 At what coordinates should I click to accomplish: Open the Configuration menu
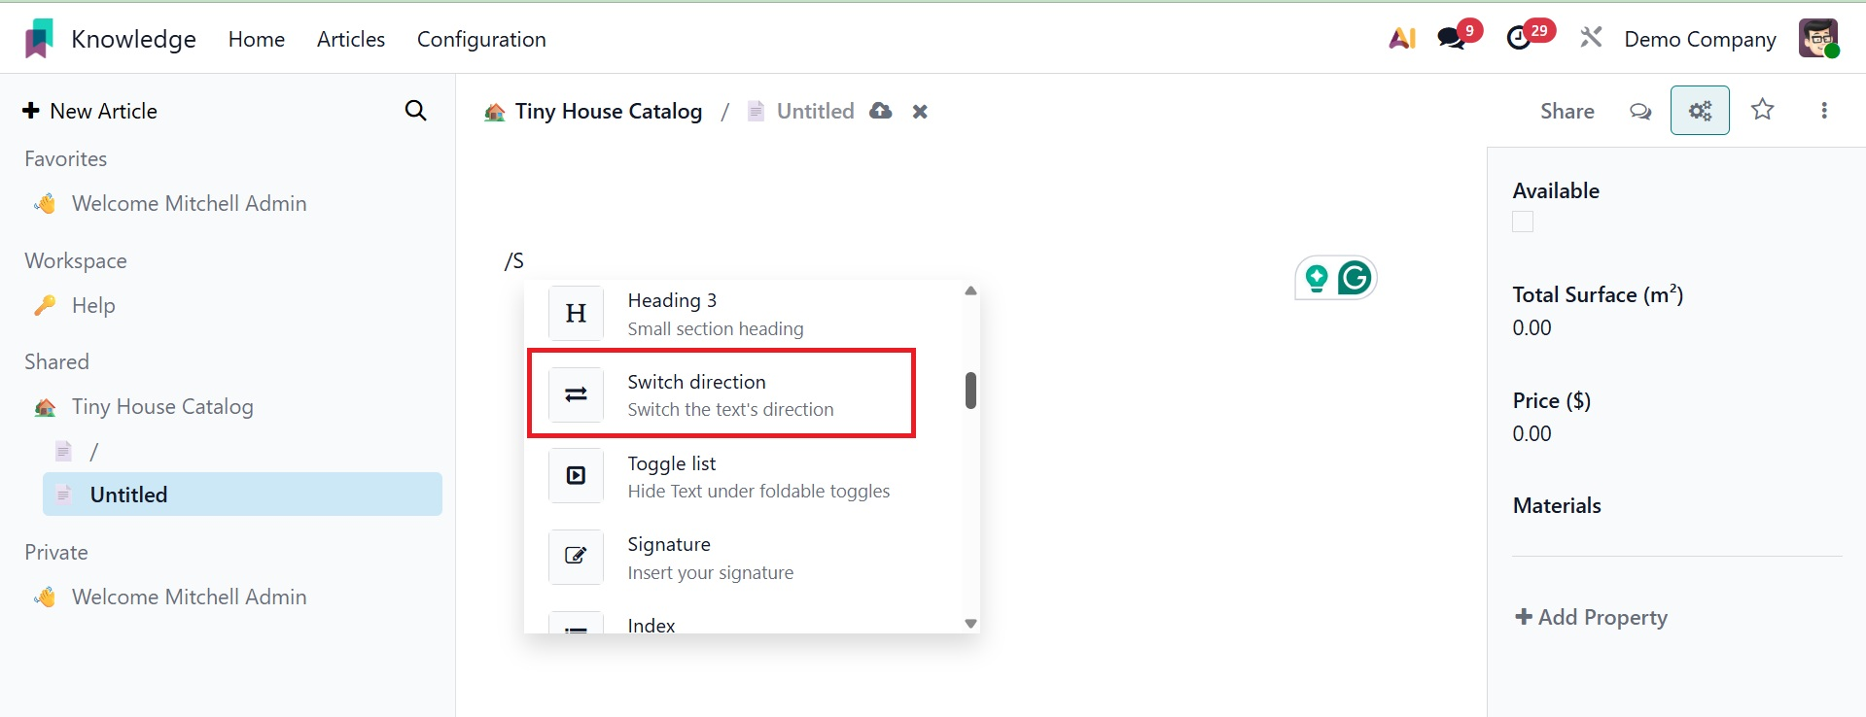coord(481,40)
